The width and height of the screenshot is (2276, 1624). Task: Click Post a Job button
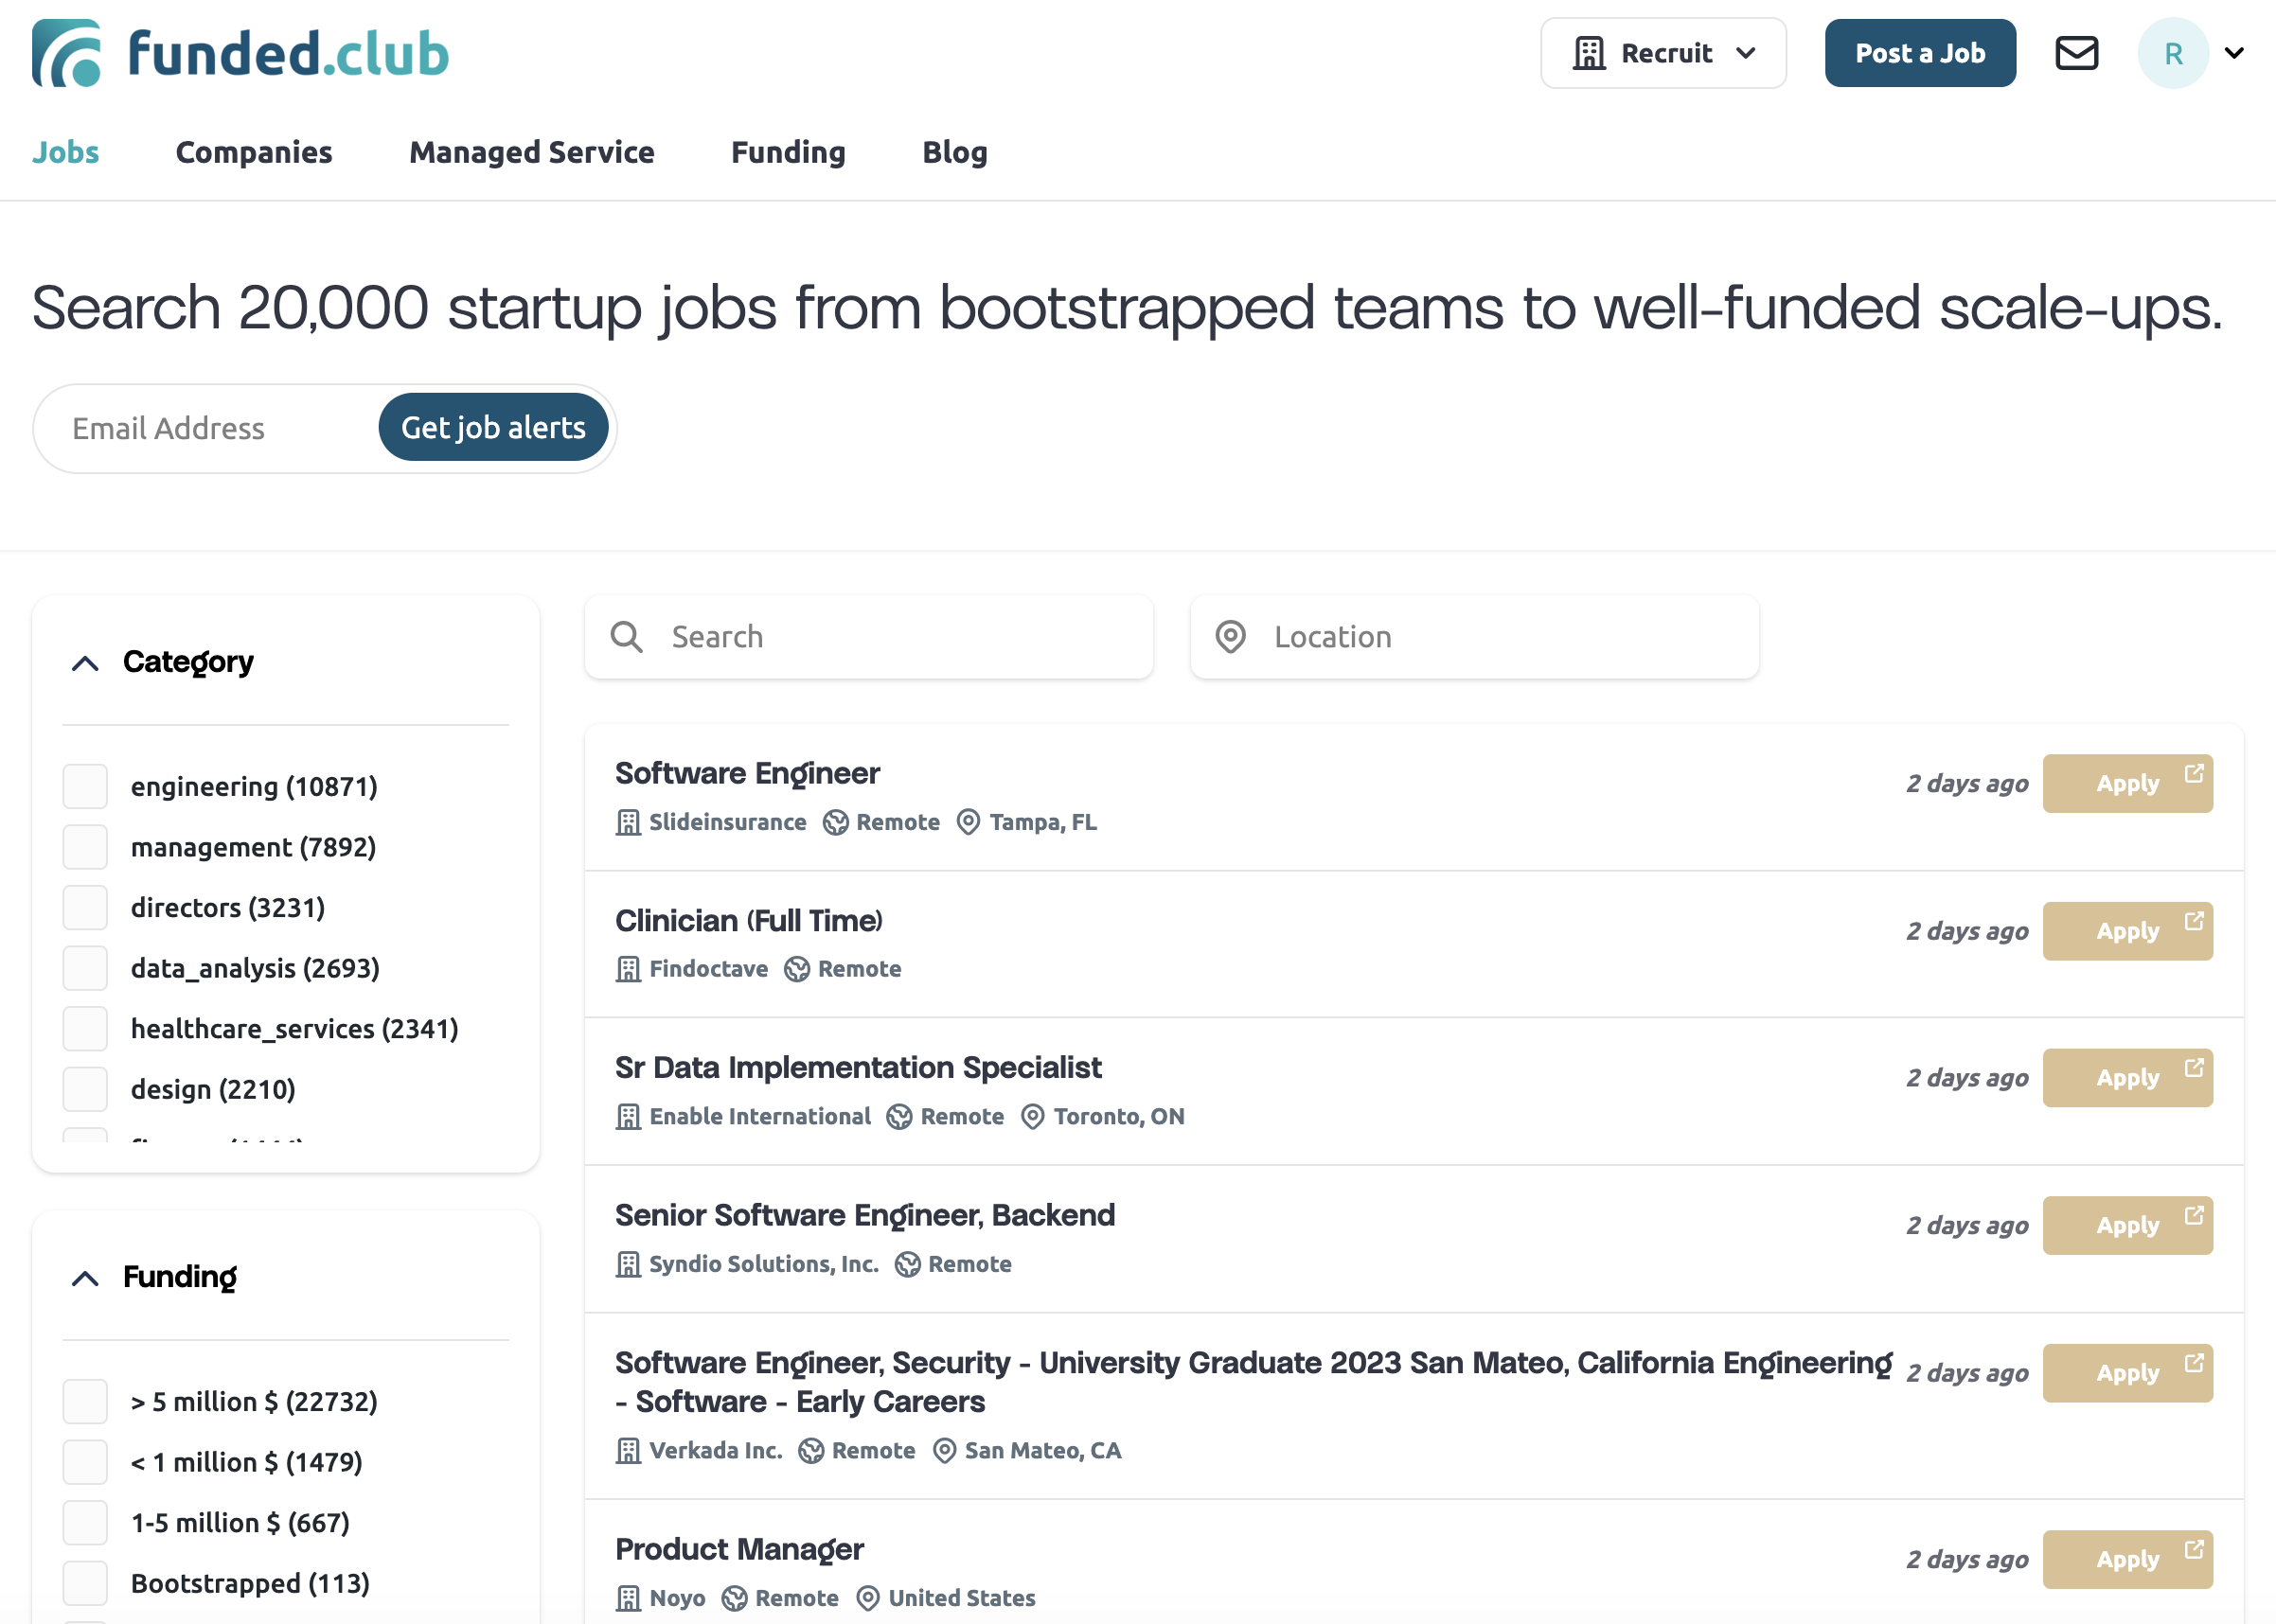click(1920, 53)
